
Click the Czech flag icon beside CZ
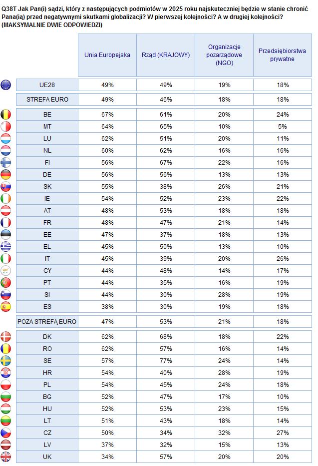coord(5,432)
